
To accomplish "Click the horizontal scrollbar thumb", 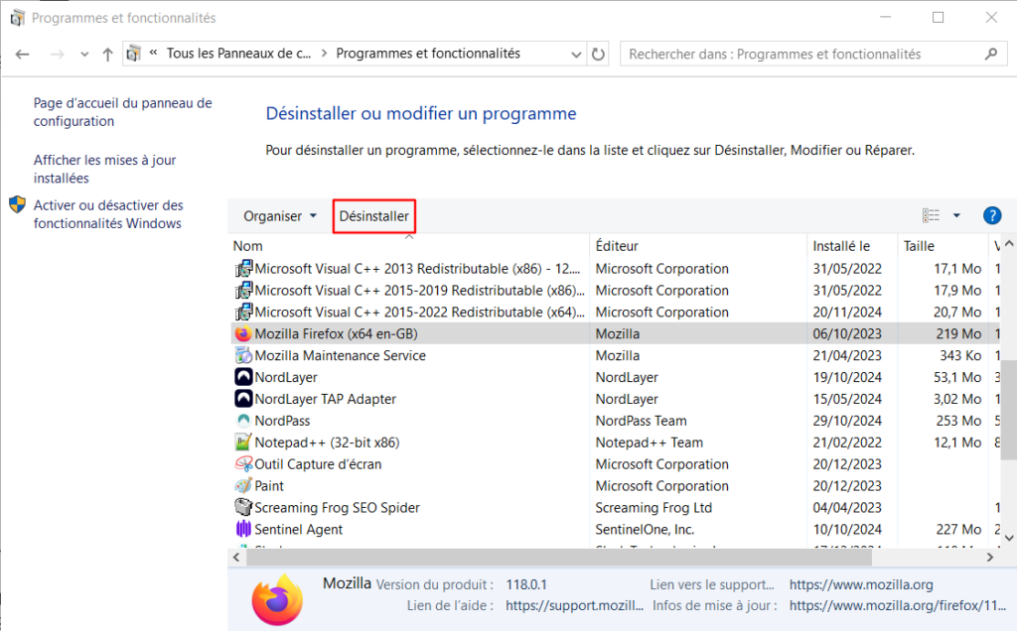I will tap(559, 557).
